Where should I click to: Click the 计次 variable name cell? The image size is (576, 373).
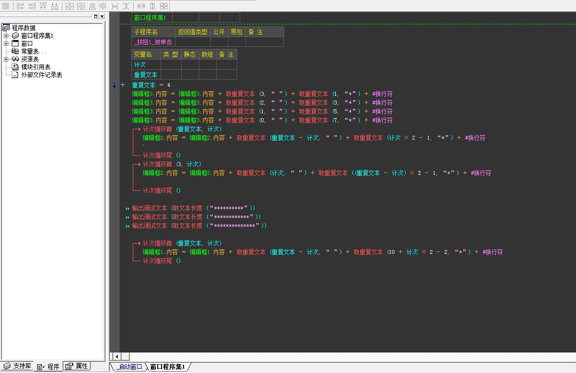coord(146,64)
